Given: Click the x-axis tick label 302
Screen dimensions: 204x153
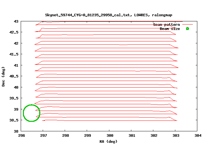Looking at the screenshot, I should coord(154,135).
